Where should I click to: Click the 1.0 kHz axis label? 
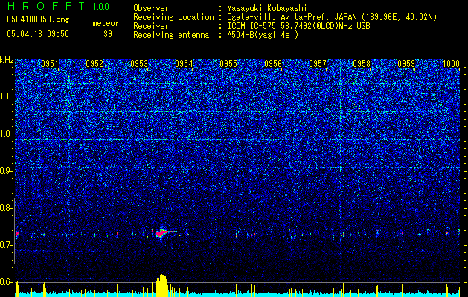click(6, 134)
